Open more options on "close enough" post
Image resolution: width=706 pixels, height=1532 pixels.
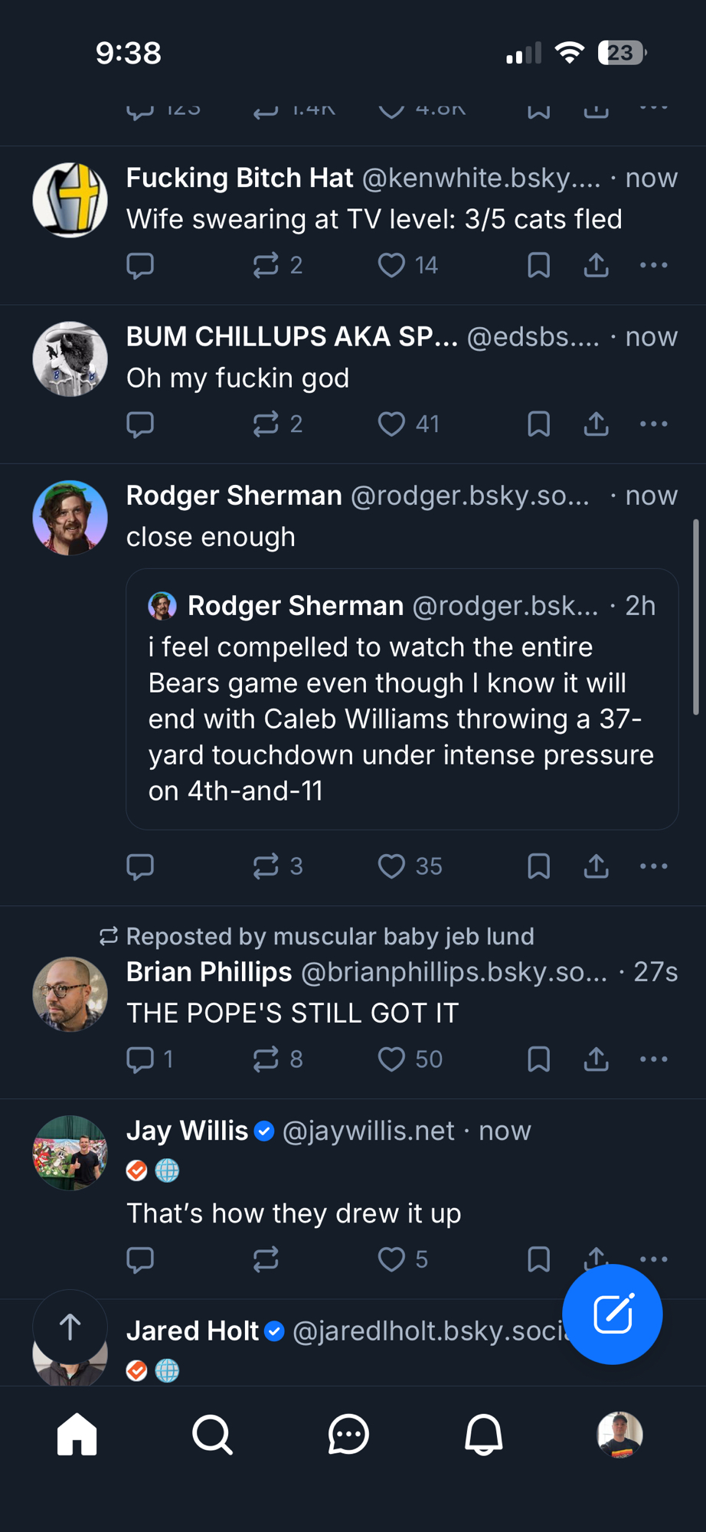[653, 866]
